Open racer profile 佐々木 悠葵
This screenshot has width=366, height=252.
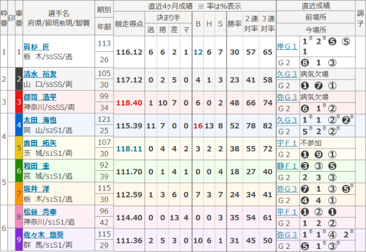[43, 235]
